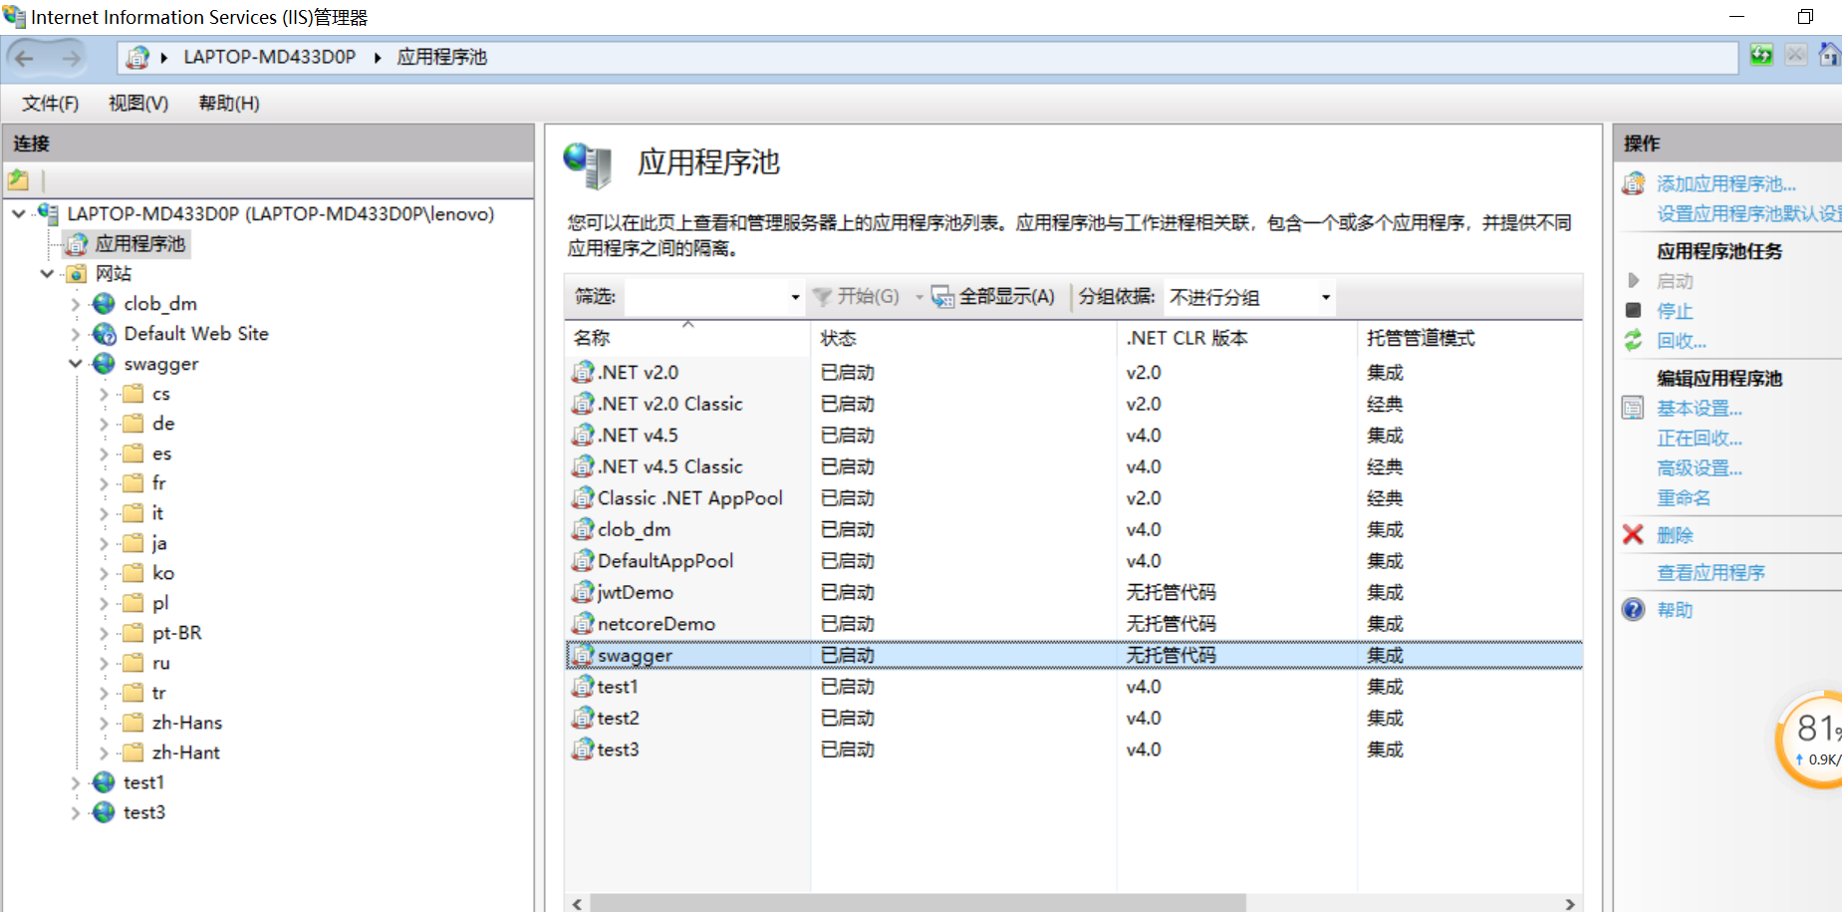Select the test2 application pool row
Image resolution: width=1842 pixels, height=912 pixels.
[x=1074, y=718]
